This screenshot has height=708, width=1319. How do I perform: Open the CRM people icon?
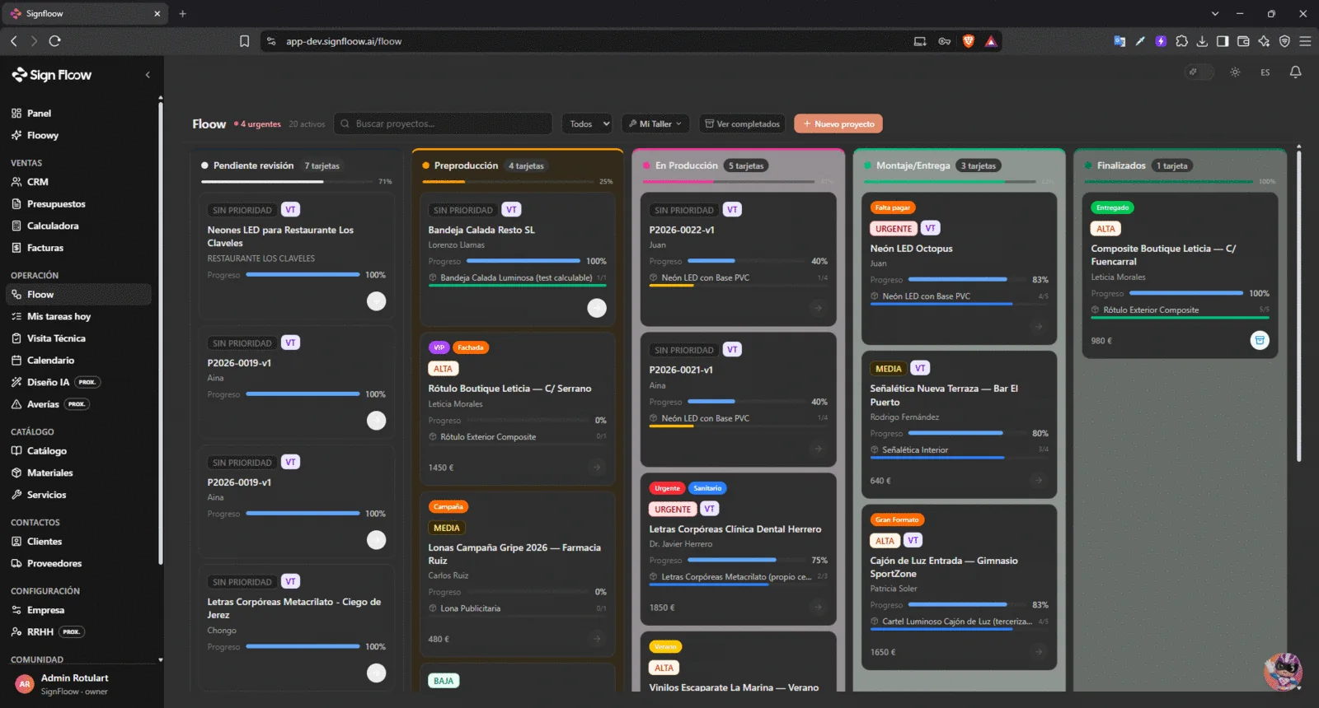16,182
